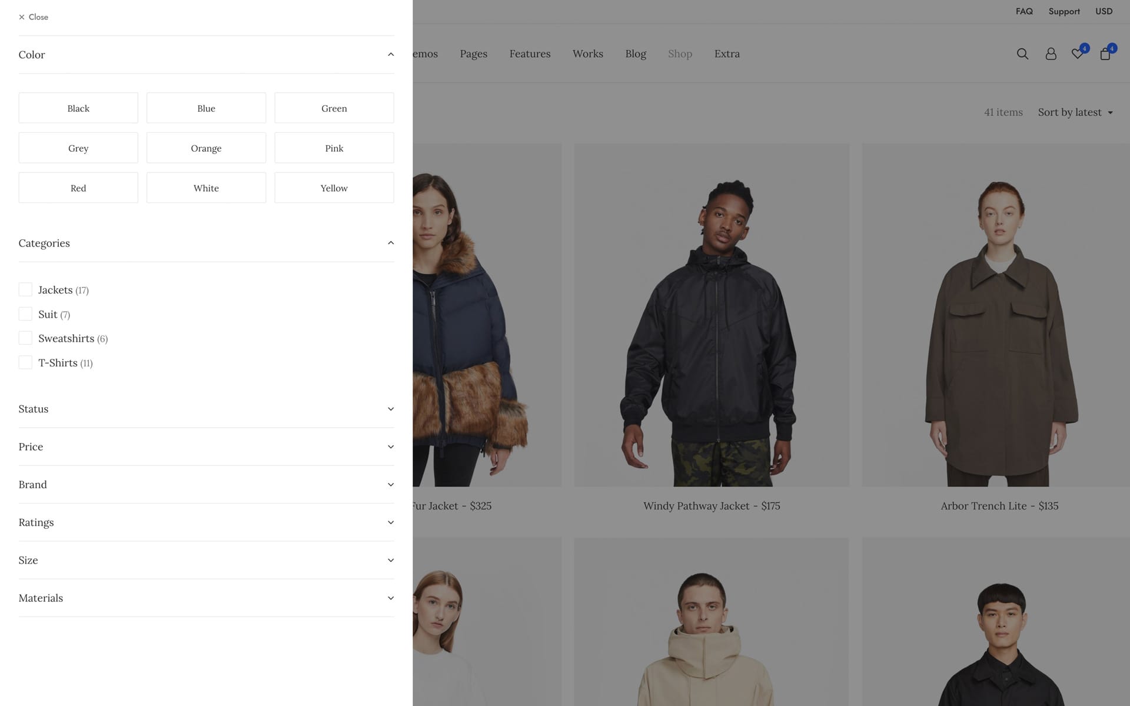Open the shopping bag cart icon
This screenshot has width=1130, height=706.
(1105, 54)
